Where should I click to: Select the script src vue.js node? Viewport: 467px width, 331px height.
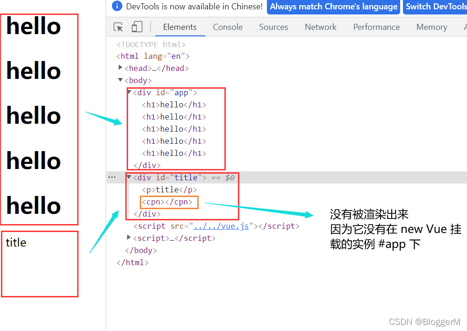click(216, 226)
